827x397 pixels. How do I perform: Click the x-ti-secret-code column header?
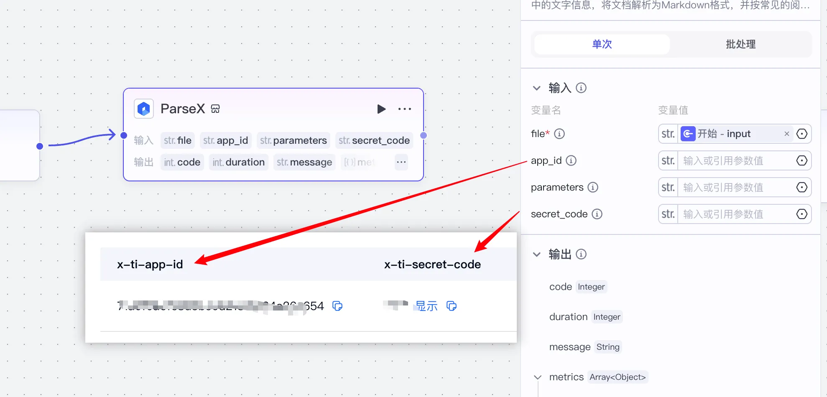point(433,265)
